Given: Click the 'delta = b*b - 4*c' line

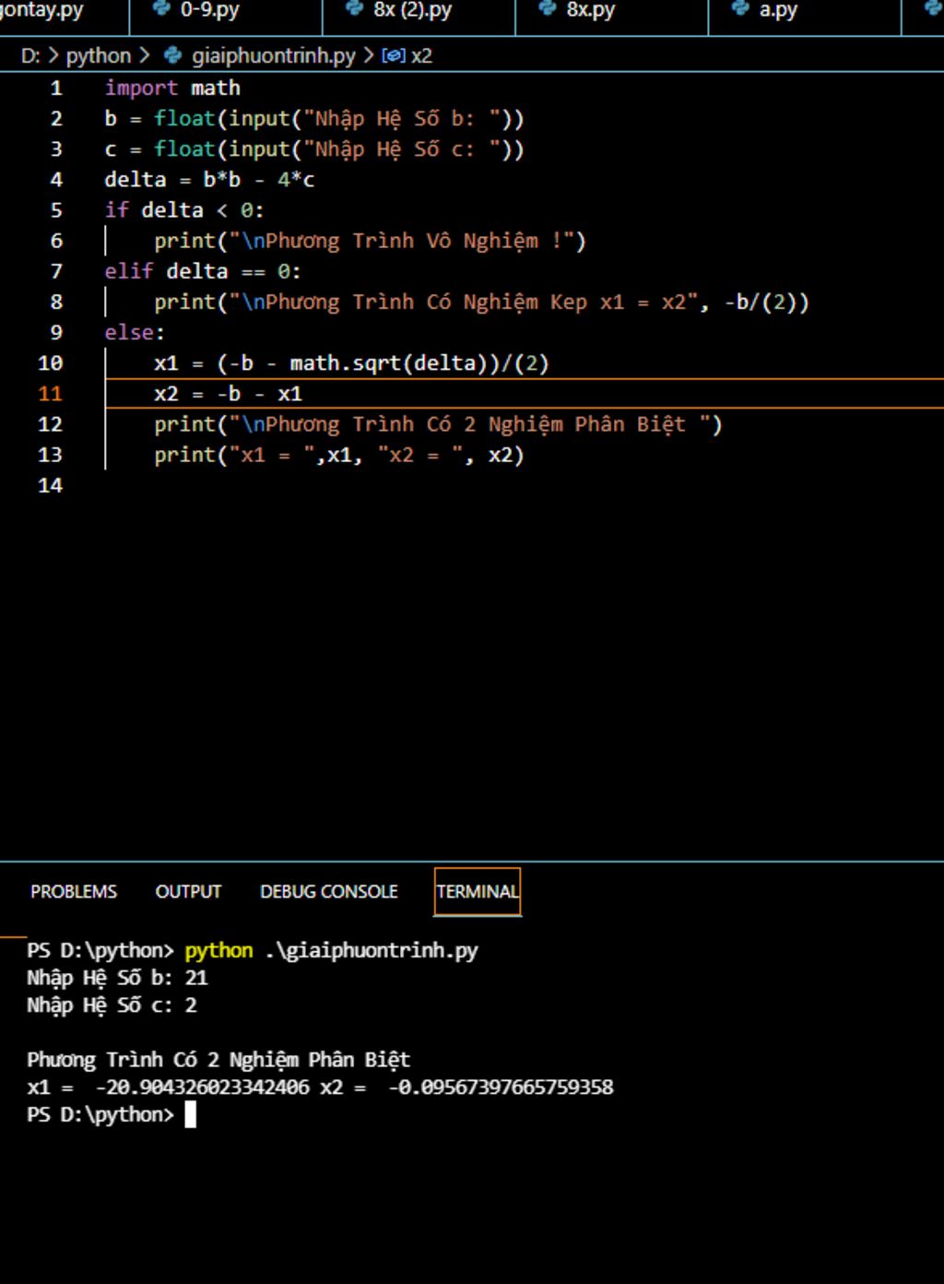Looking at the screenshot, I should click(209, 180).
